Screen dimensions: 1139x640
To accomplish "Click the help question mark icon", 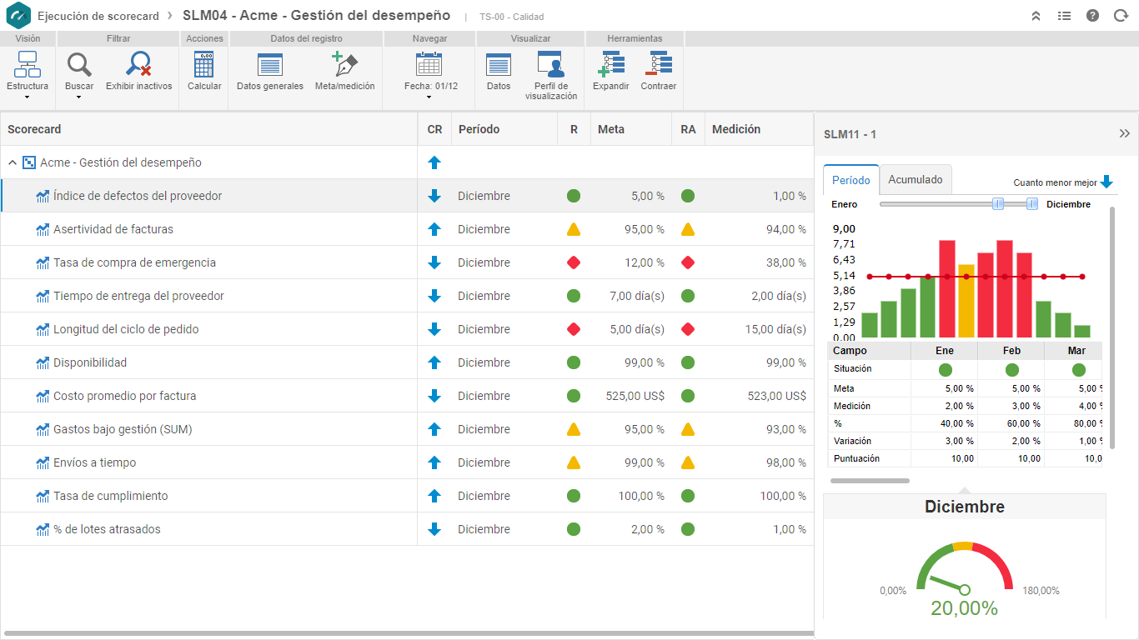I will [x=1092, y=16].
